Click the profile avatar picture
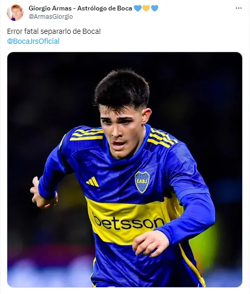Screen dimensions: 250x294 click(x=15, y=13)
